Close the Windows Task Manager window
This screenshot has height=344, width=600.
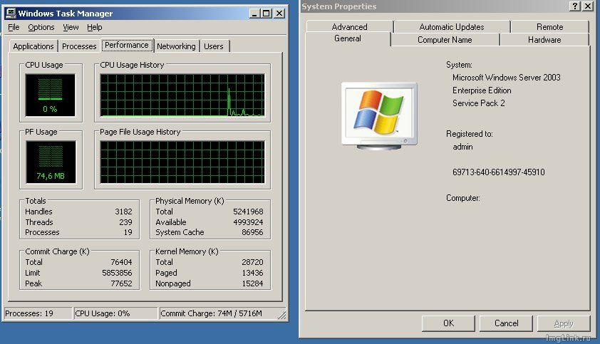280,14
